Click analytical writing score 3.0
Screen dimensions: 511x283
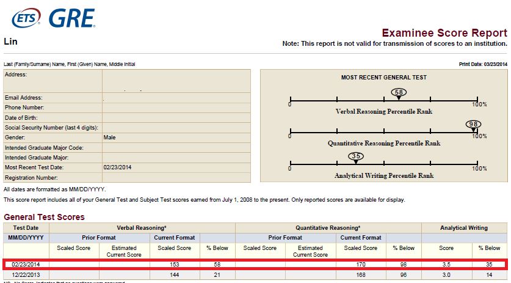click(446, 275)
